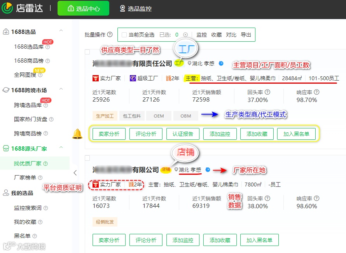Click 响应率 help icon in the first card
The width and height of the screenshot is (346, 253).
[x=317, y=92]
